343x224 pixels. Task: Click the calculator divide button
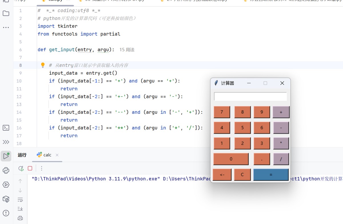(x=281, y=159)
